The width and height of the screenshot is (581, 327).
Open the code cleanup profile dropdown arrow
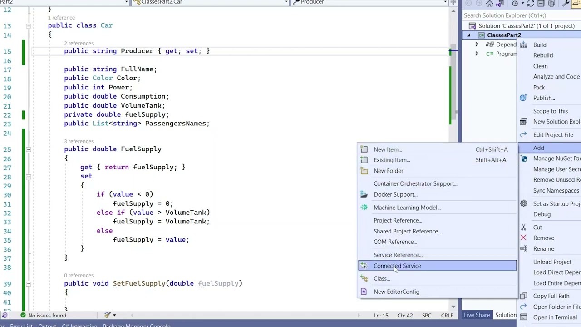tap(114, 315)
